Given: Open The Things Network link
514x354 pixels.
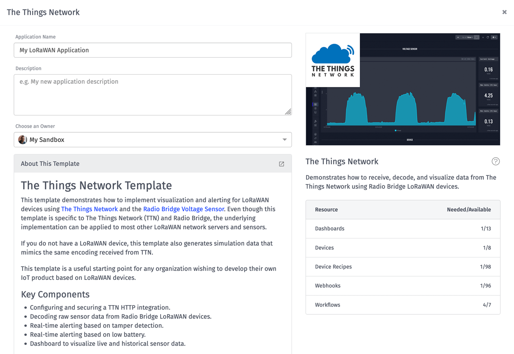Looking at the screenshot, I should (x=90, y=209).
